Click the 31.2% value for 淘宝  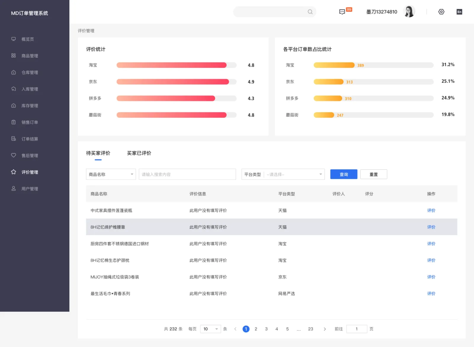[448, 64]
